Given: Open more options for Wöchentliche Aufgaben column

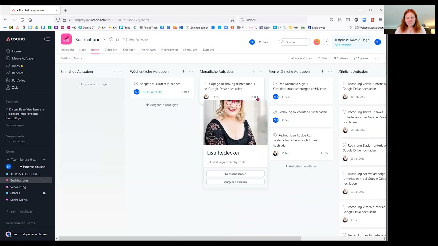Looking at the screenshot, I should click(x=191, y=71).
